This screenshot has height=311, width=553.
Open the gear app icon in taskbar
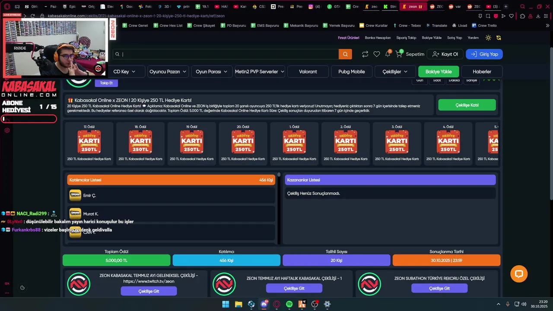pos(327,304)
